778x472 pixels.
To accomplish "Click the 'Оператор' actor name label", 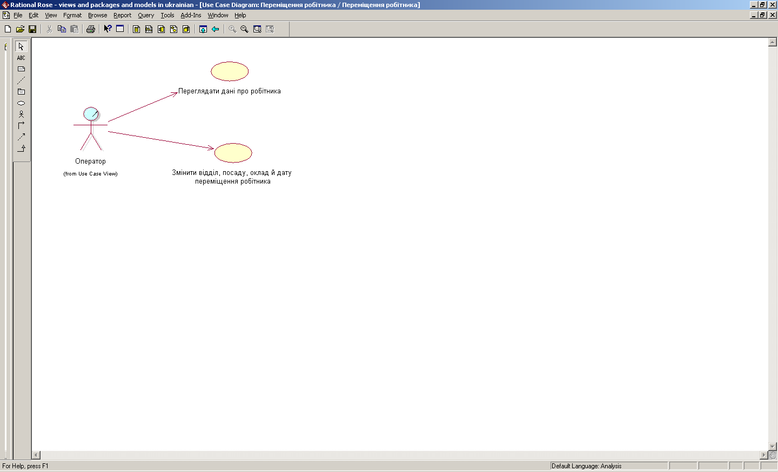I will tap(91, 161).
